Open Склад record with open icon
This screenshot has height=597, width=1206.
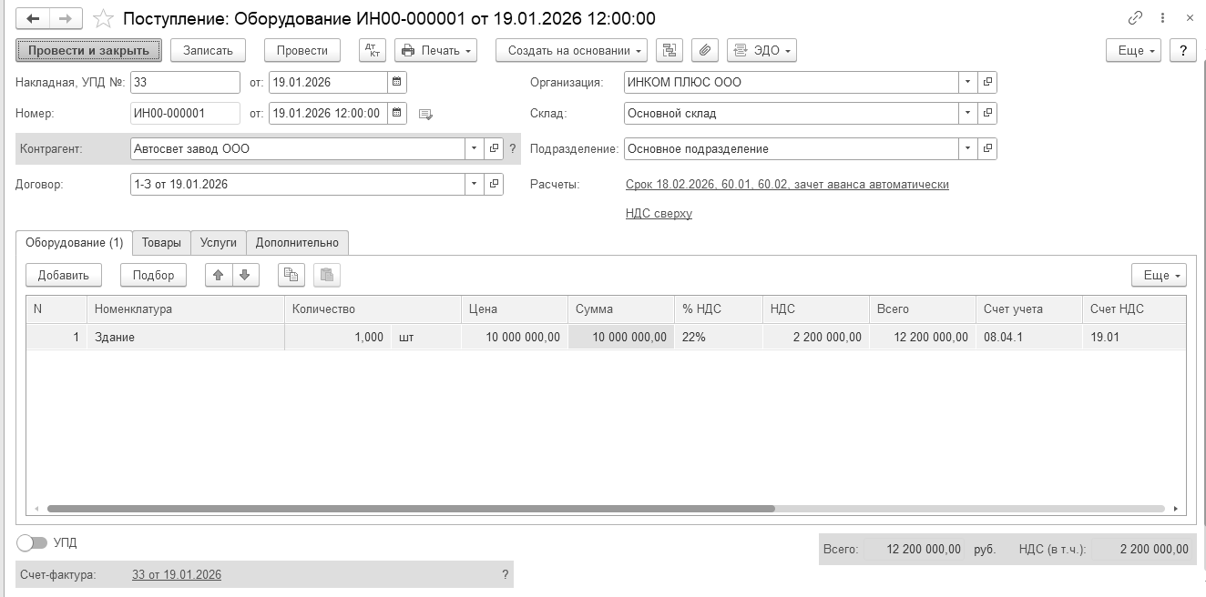click(987, 114)
